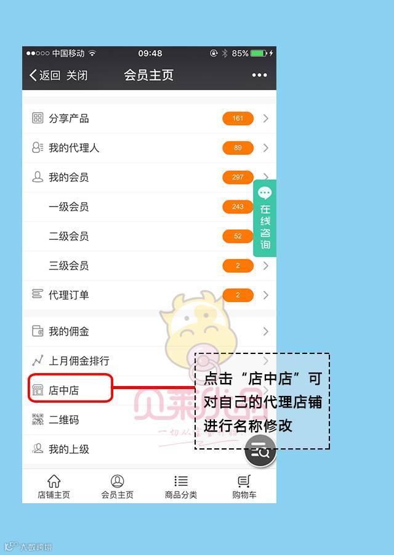Tap the 我的佣金 wallet icon

(x=38, y=331)
